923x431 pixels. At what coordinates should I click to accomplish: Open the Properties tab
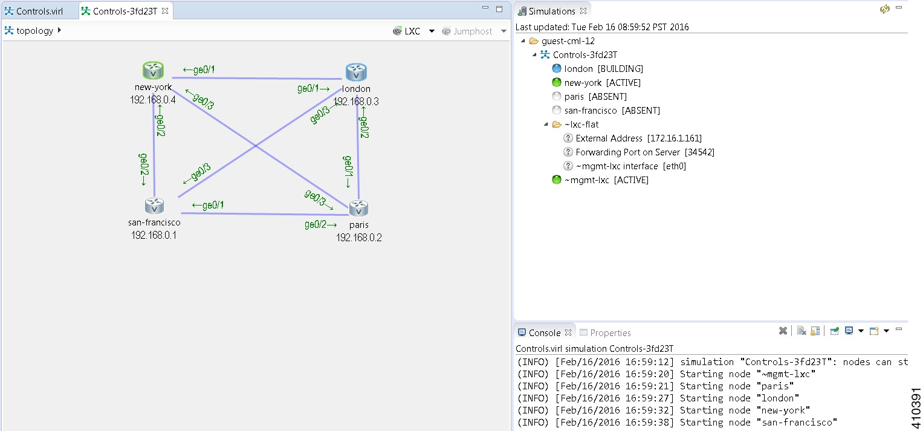605,332
